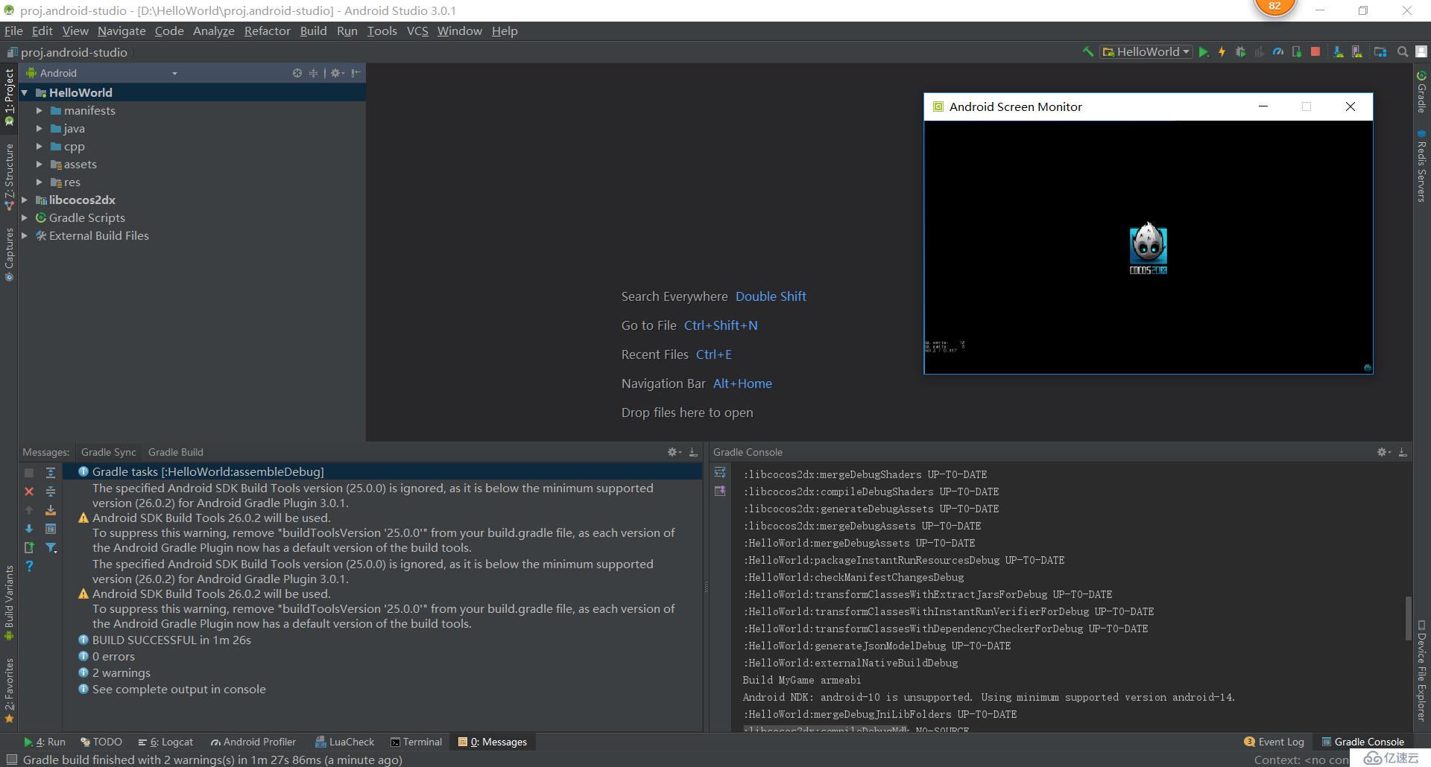Open the 4: Run tool window
This screenshot has width=1431, height=767.
[x=45, y=742]
